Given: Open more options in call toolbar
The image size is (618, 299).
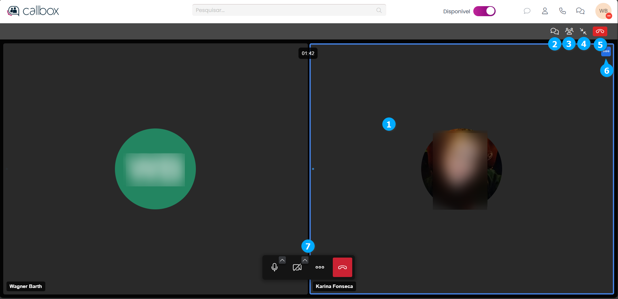Looking at the screenshot, I should point(320,267).
